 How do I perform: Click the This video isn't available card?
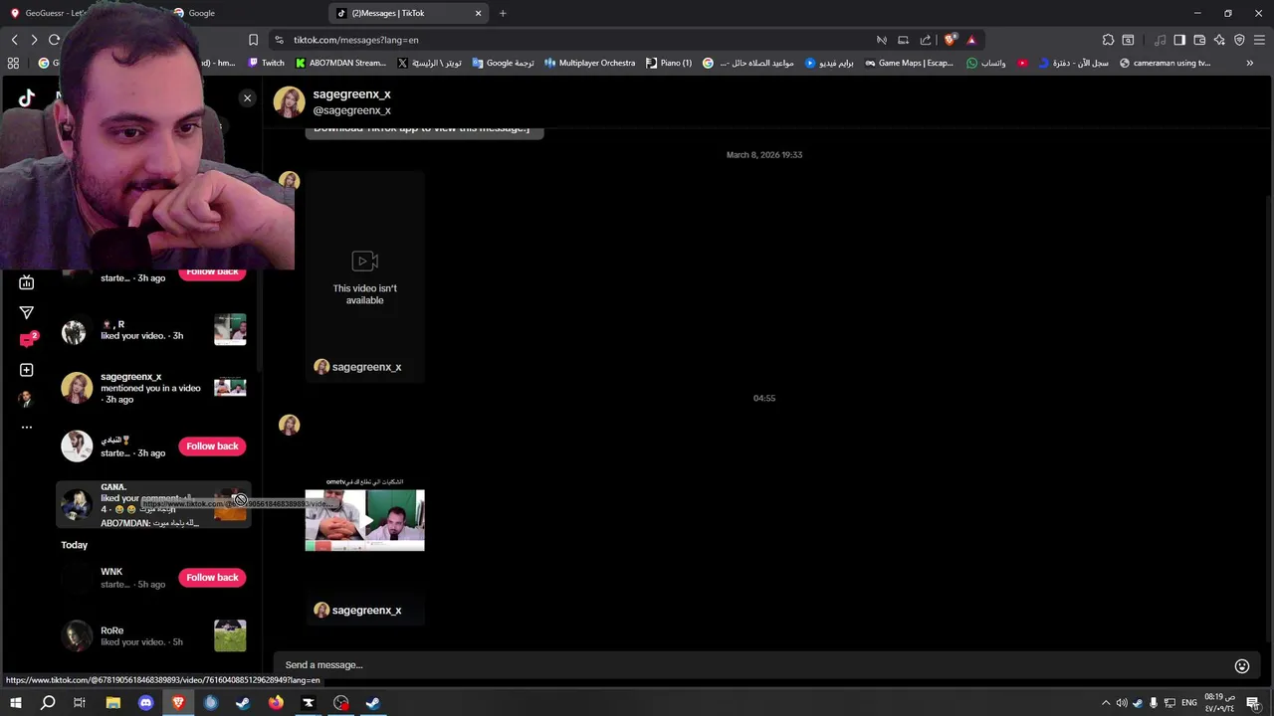pos(364,276)
